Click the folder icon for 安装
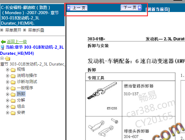185x140 pixels. pyautogui.click(x=13, y=113)
